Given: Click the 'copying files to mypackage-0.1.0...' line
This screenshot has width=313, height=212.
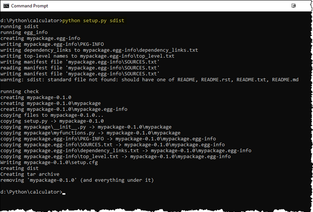Looking at the screenshot, I should tap(52, 115).
